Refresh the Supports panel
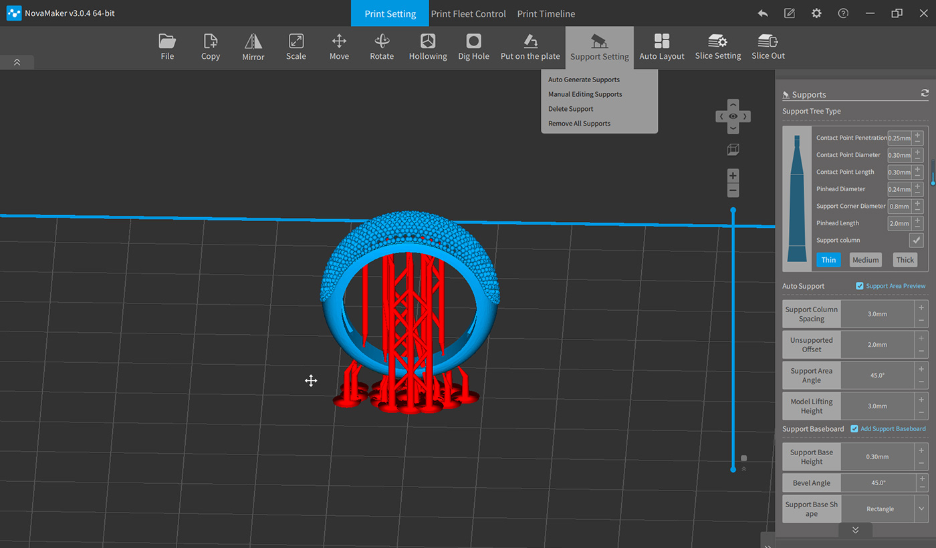 [x=925, y=94]
